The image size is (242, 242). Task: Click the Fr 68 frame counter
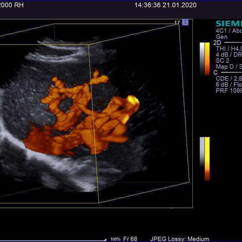130,239
